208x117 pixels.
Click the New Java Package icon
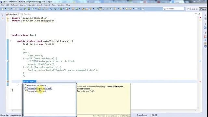(x=73, y=9)
